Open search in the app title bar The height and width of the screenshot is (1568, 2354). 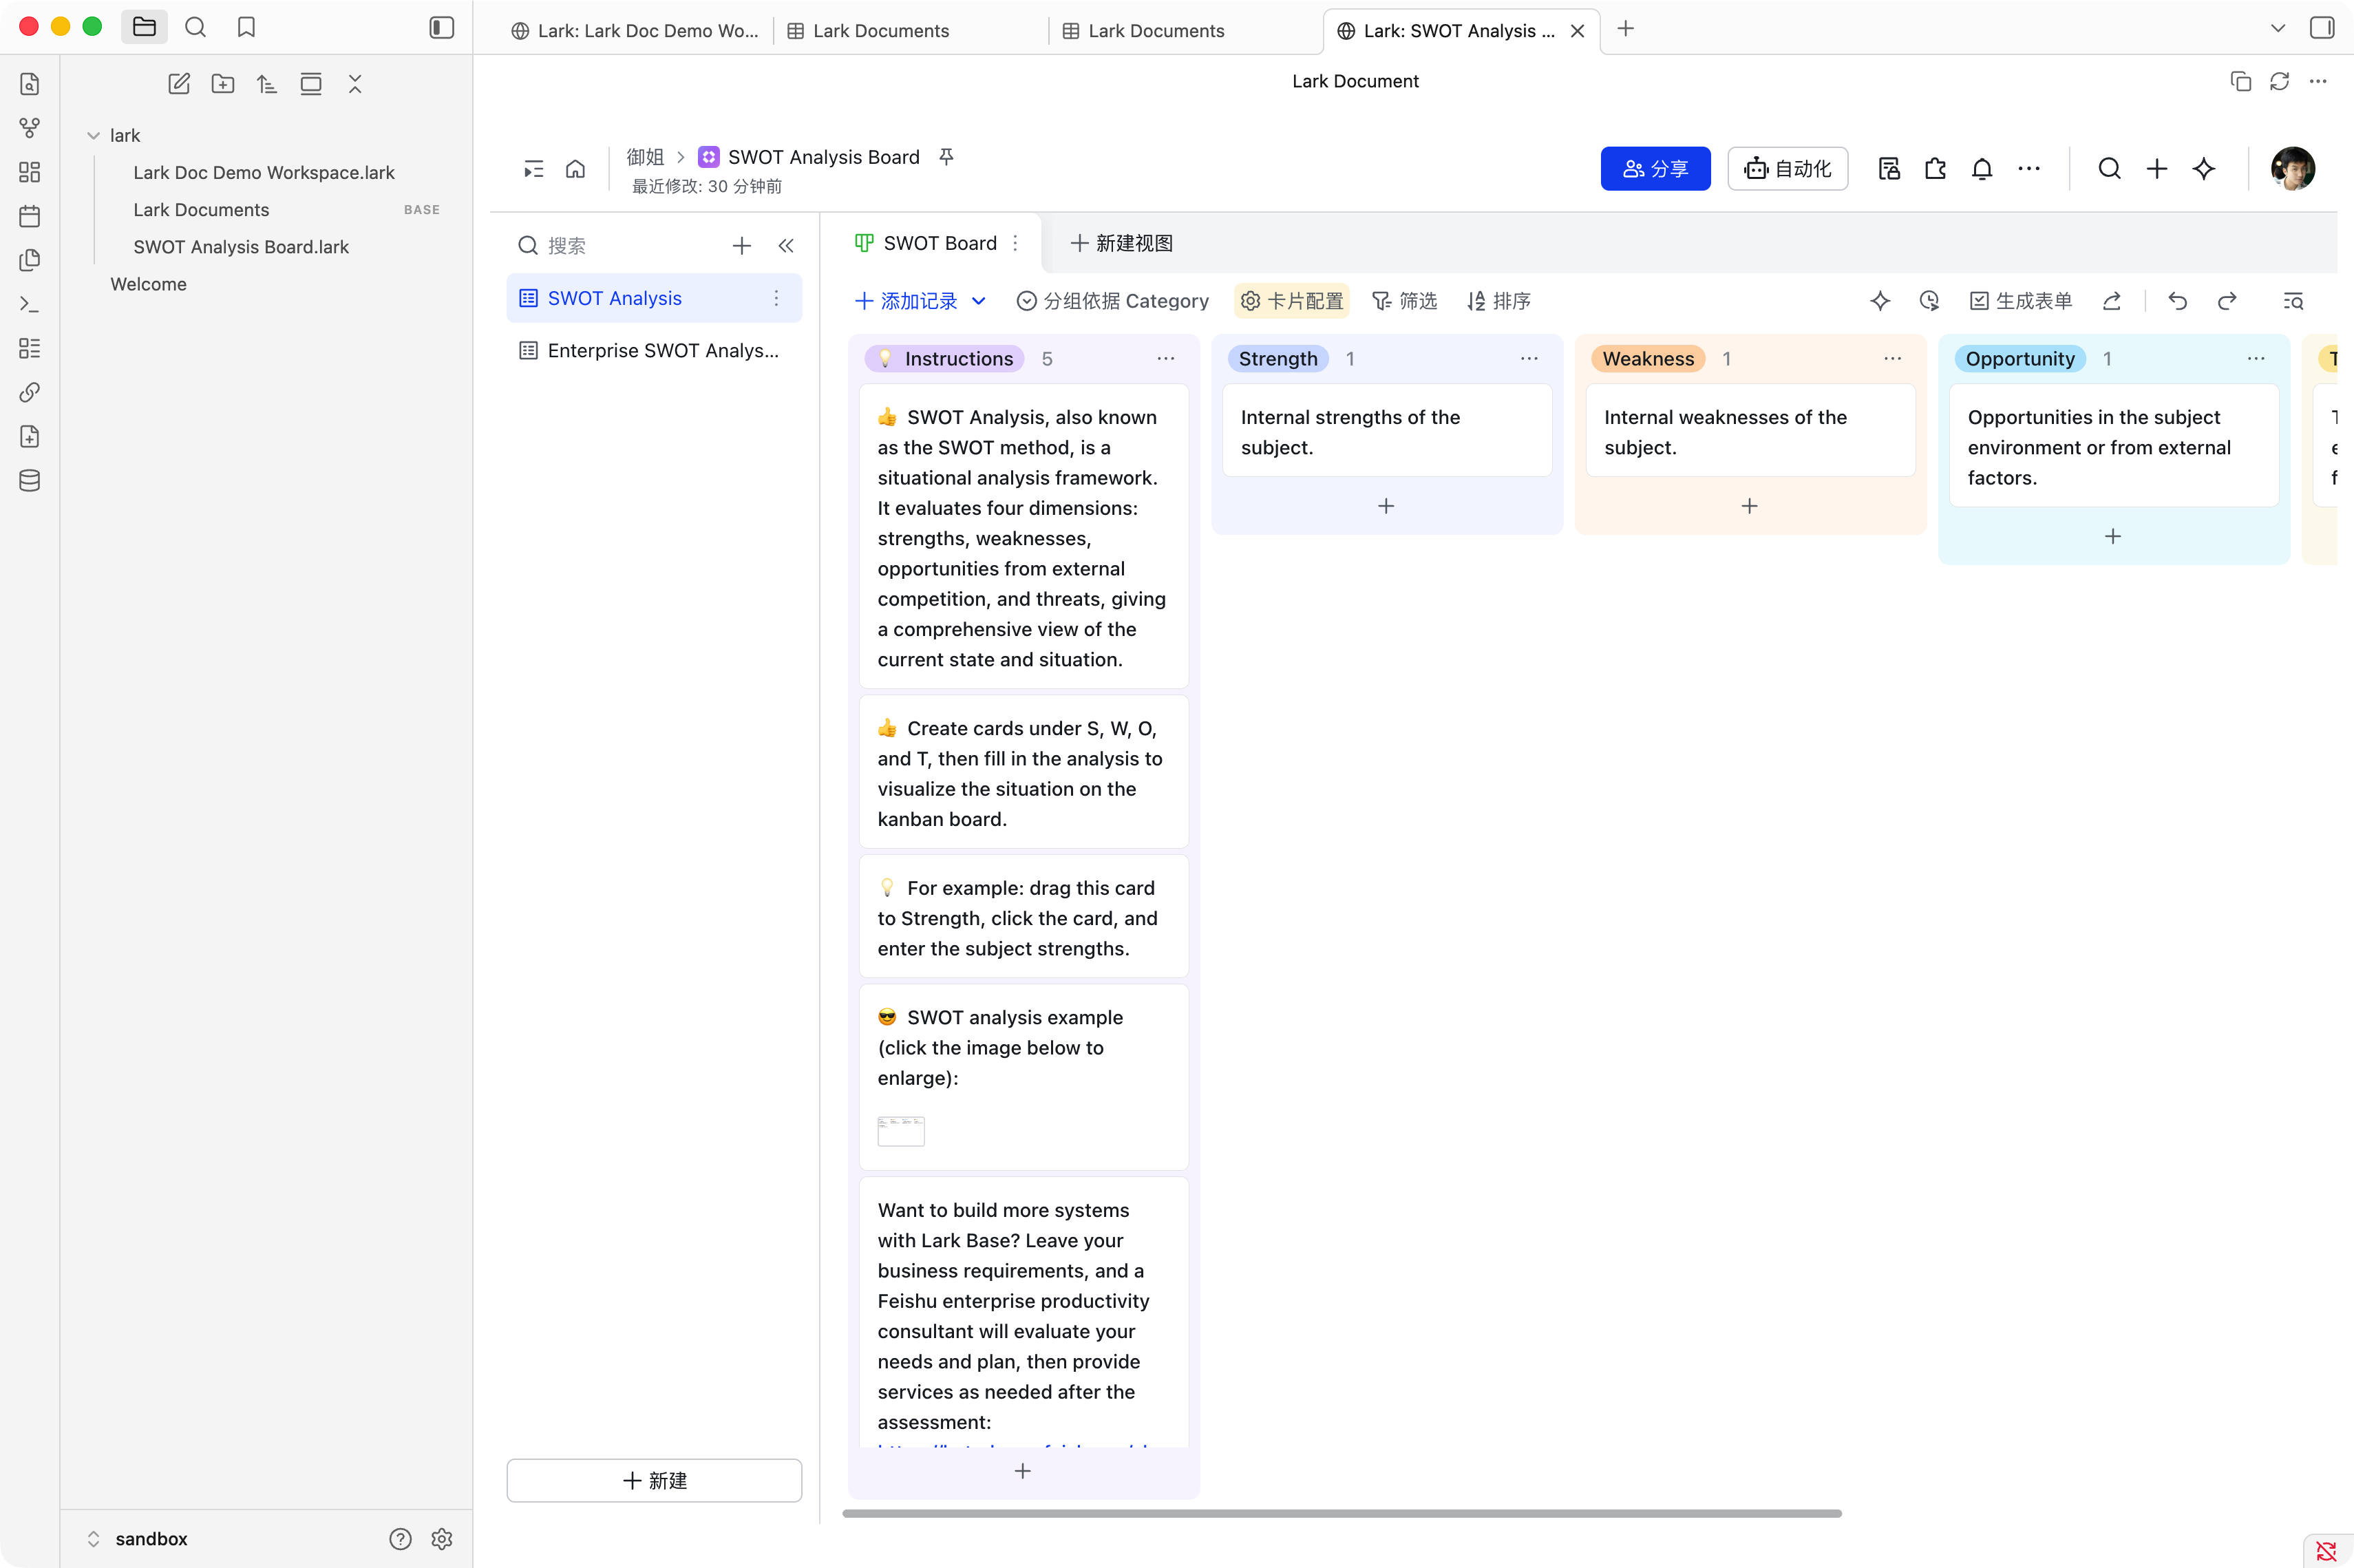coord(196,27)
